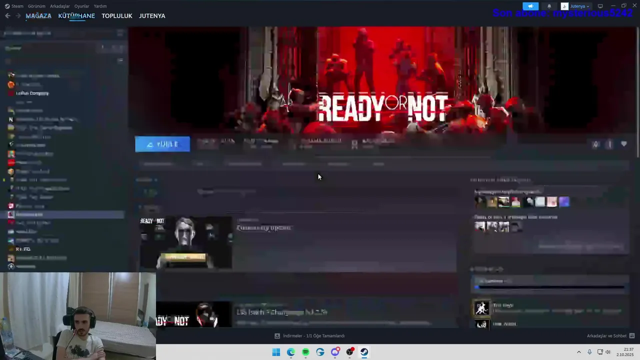Open Arkadaşlar ve Sohbet friends chat
640x360 pixels.
(610, 336)
